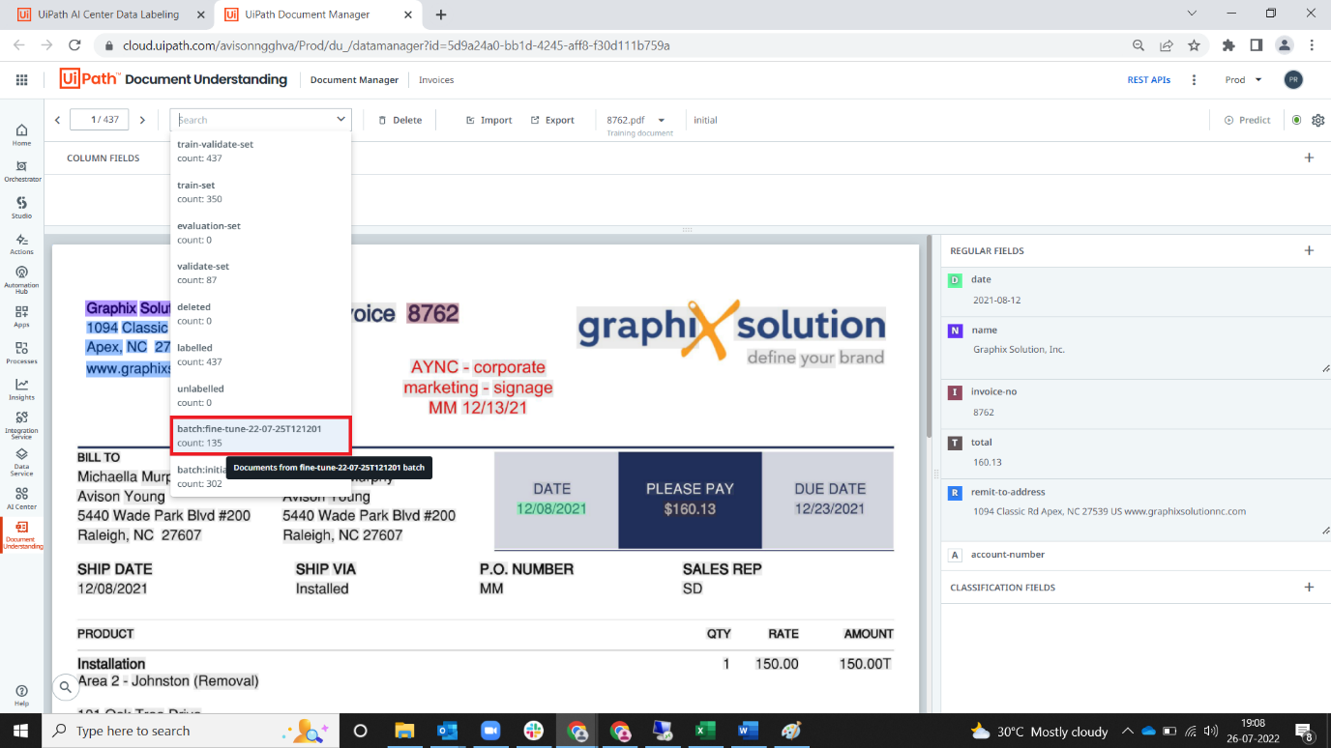Click the purple N badge of name field
This screenshot has width=1331, height=748.
pyautogui.click(x=955, y=331)
